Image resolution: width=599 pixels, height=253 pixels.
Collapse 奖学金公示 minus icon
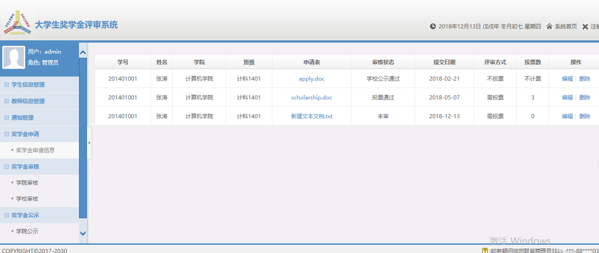pos(6,215)
